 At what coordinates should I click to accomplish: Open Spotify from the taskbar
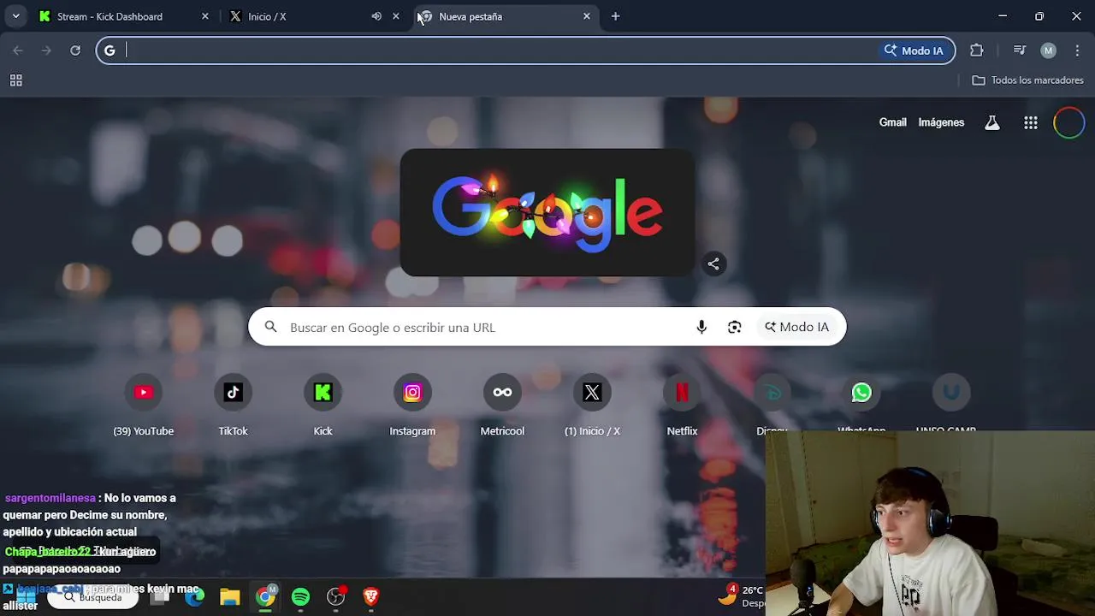(300, 597)
